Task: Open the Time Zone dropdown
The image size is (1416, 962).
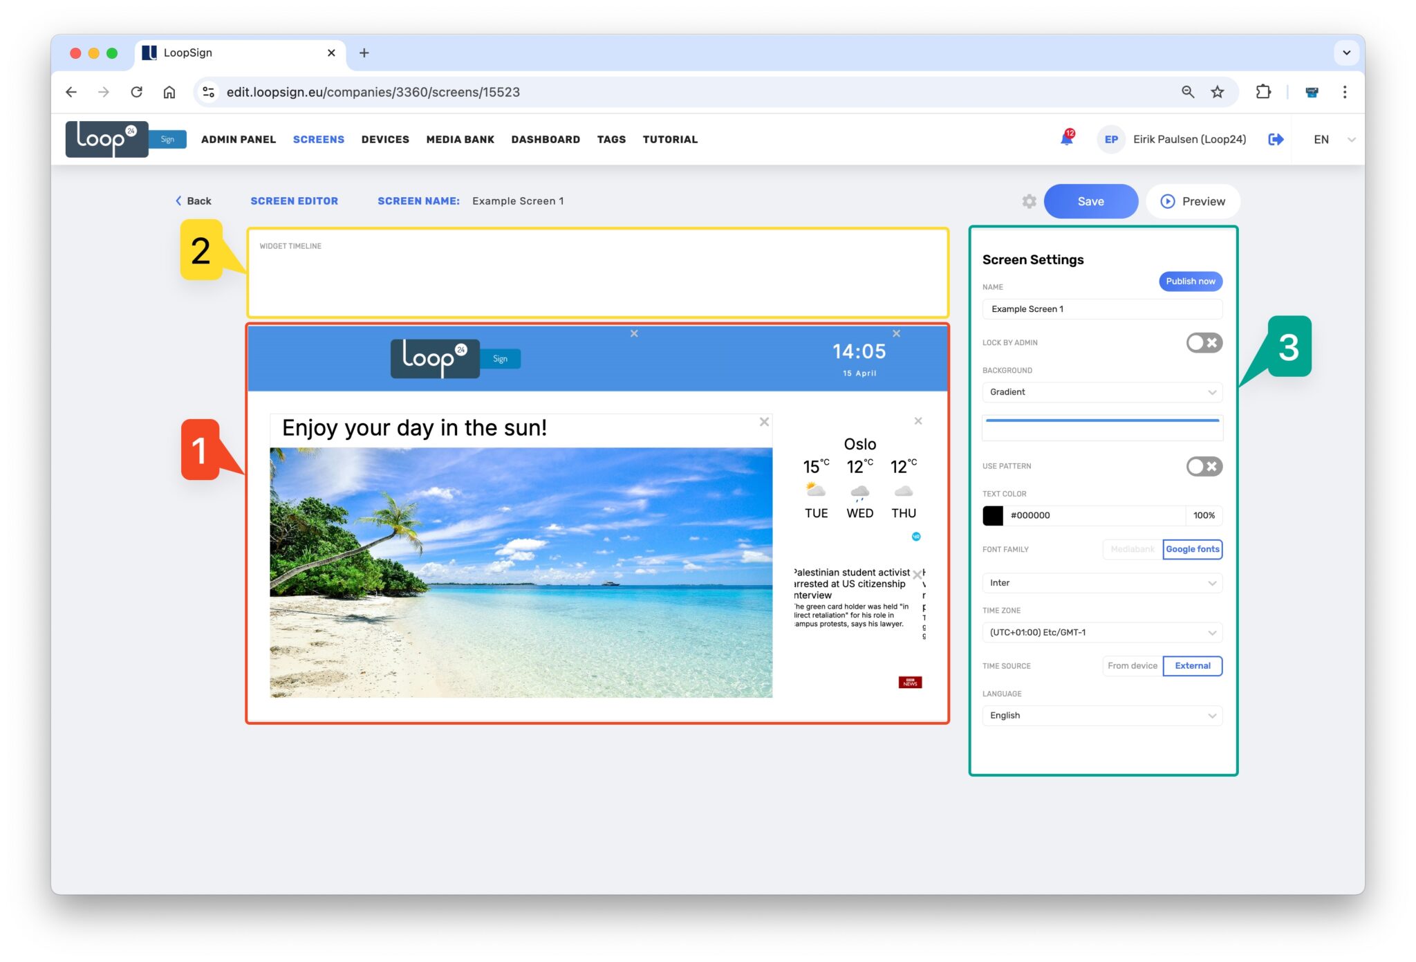Action: point(1102,633)
